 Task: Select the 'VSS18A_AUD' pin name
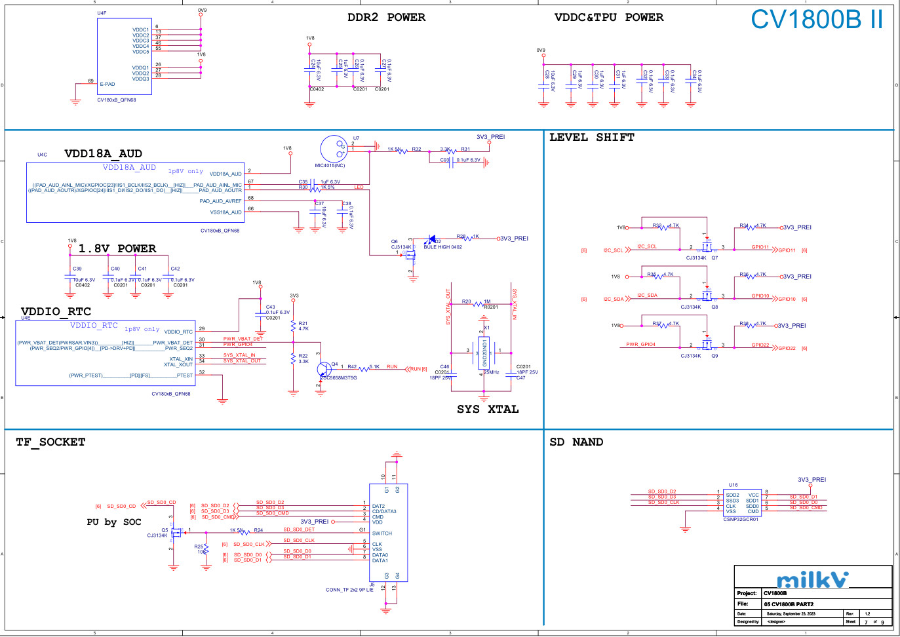(x=225, y=212)
